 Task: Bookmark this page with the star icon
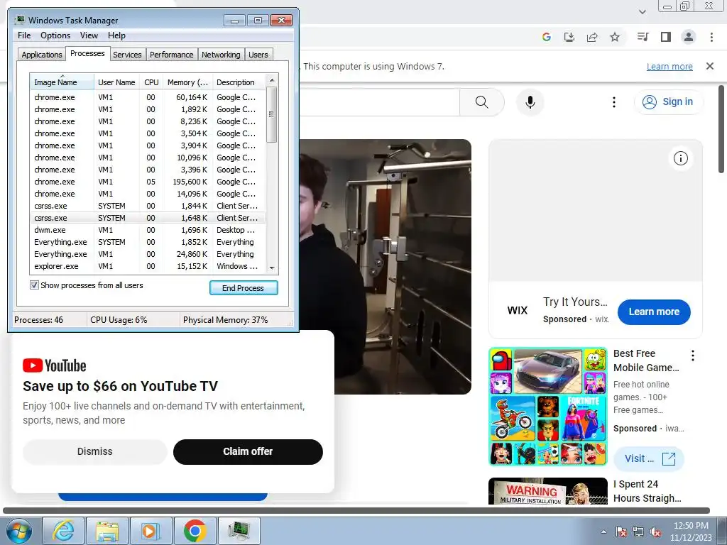coord(615,37)
